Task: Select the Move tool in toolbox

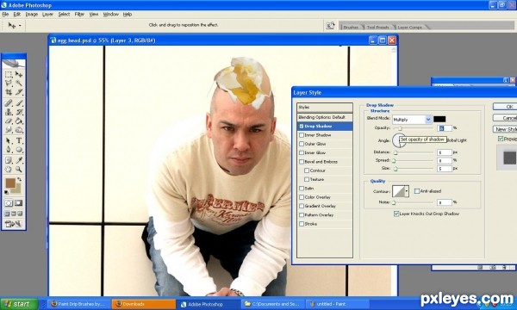Action: (19, 74)
